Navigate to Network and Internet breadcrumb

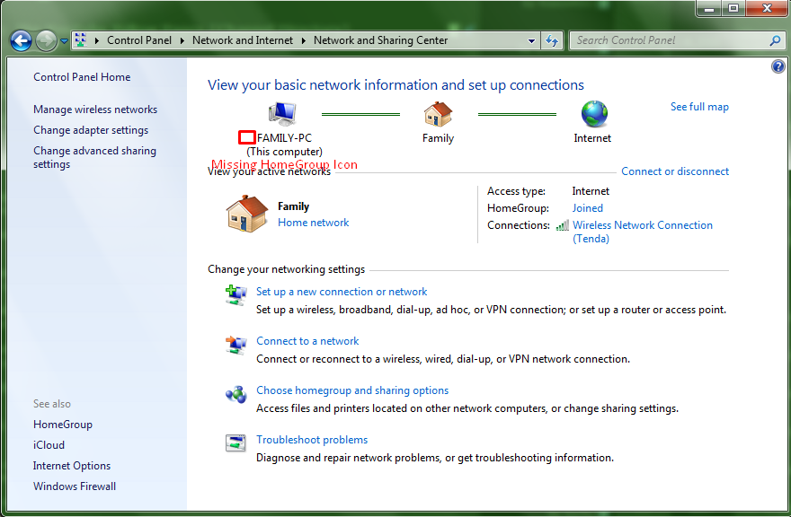point(243,40)
